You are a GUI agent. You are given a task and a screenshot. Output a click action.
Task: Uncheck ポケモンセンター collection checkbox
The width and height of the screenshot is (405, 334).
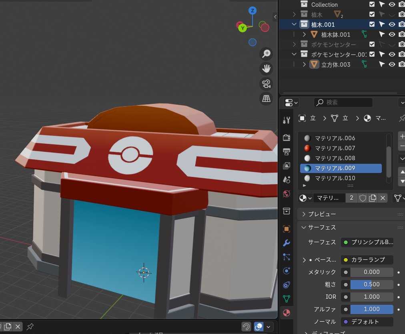[x=372, y=44]
